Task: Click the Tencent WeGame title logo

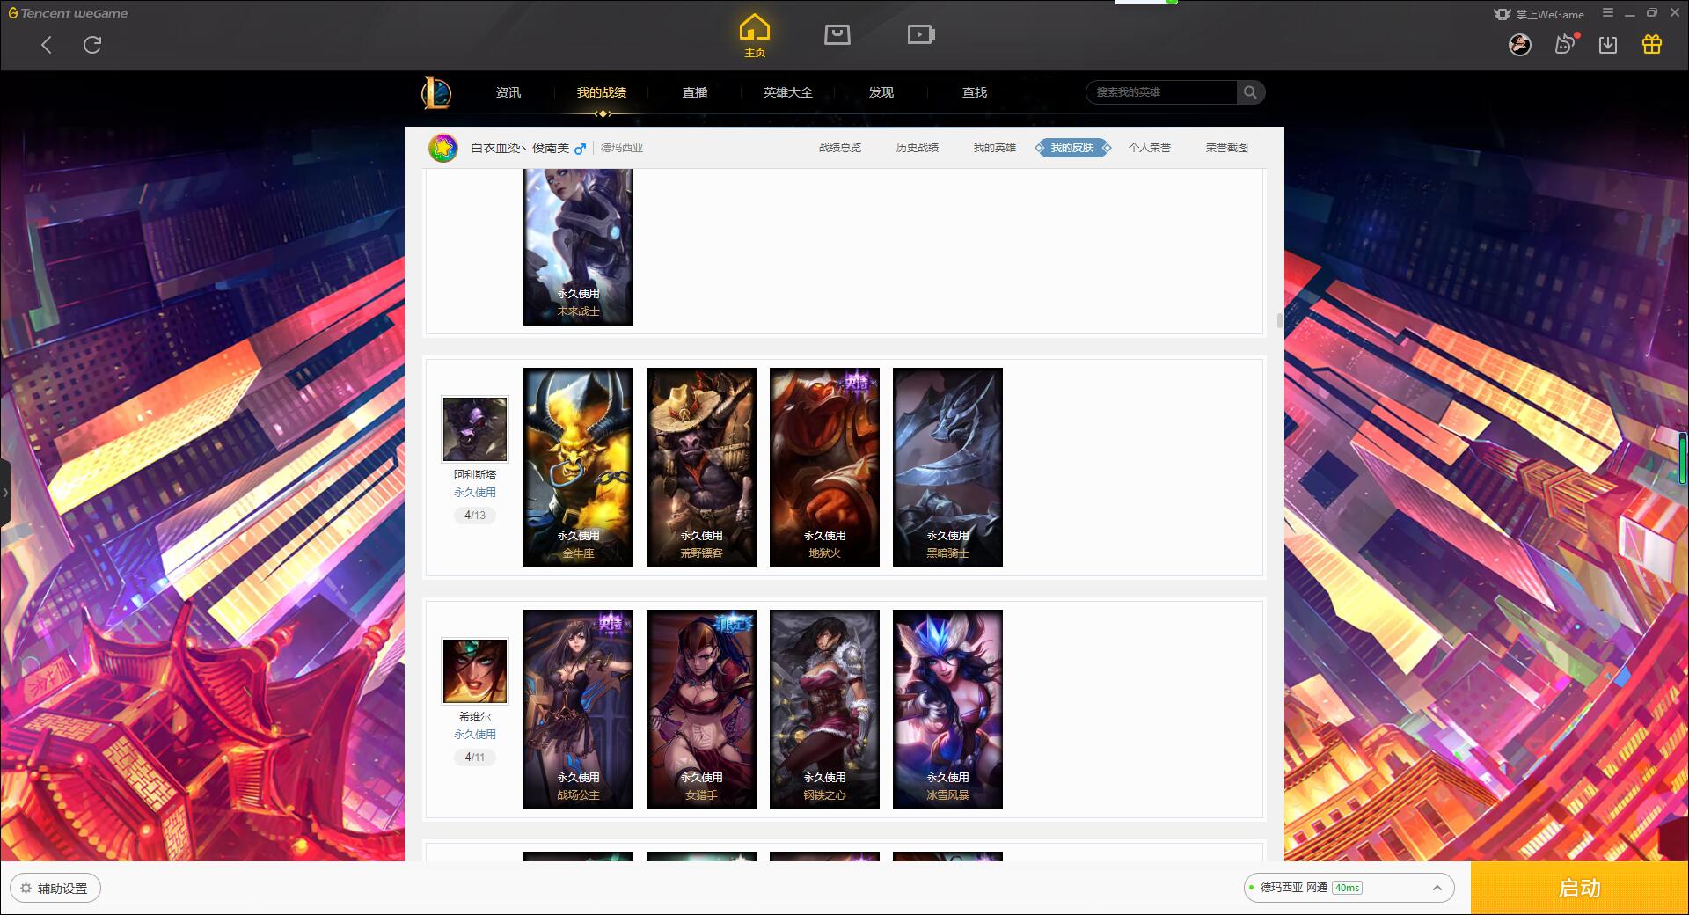Action: coord(69,13)
